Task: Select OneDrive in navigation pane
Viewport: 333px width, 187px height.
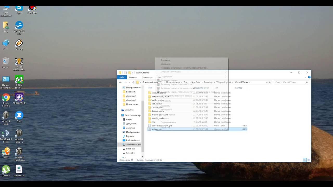Action: [129, 110]
